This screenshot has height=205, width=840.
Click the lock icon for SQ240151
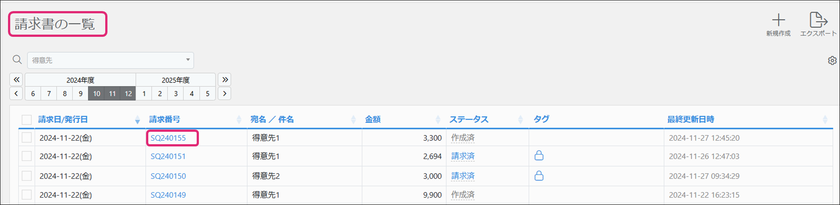click(x=539, y=156)
